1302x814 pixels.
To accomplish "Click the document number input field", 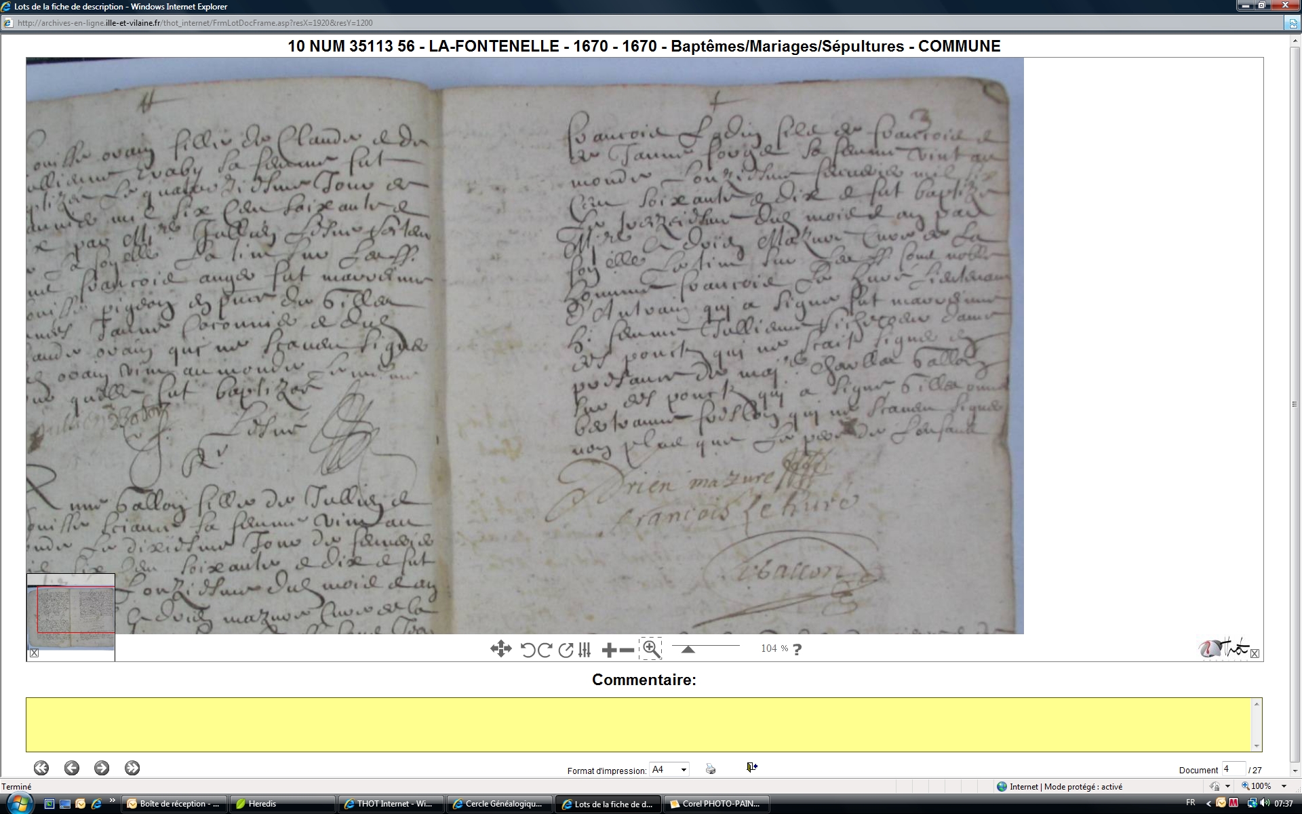I will (1233, 769).
